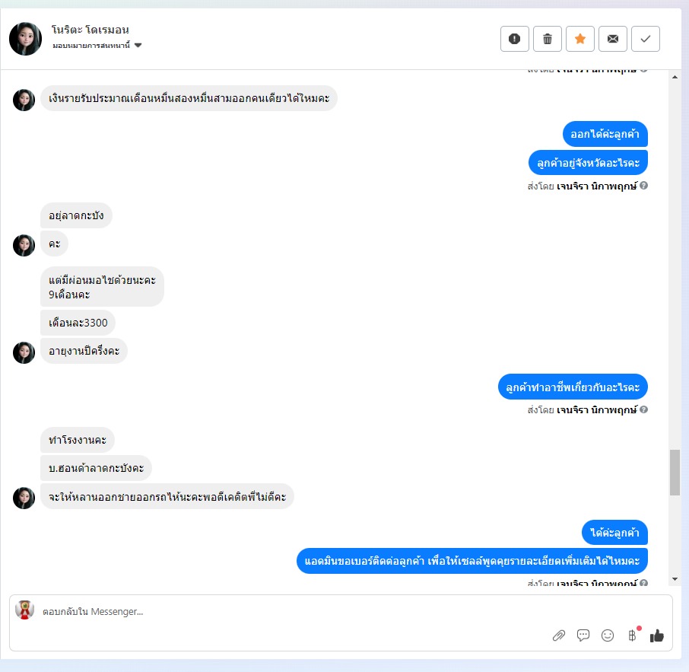Expand the assign conversation dropdown arrow
Screen dimensions: 689x672
[138, 45]
